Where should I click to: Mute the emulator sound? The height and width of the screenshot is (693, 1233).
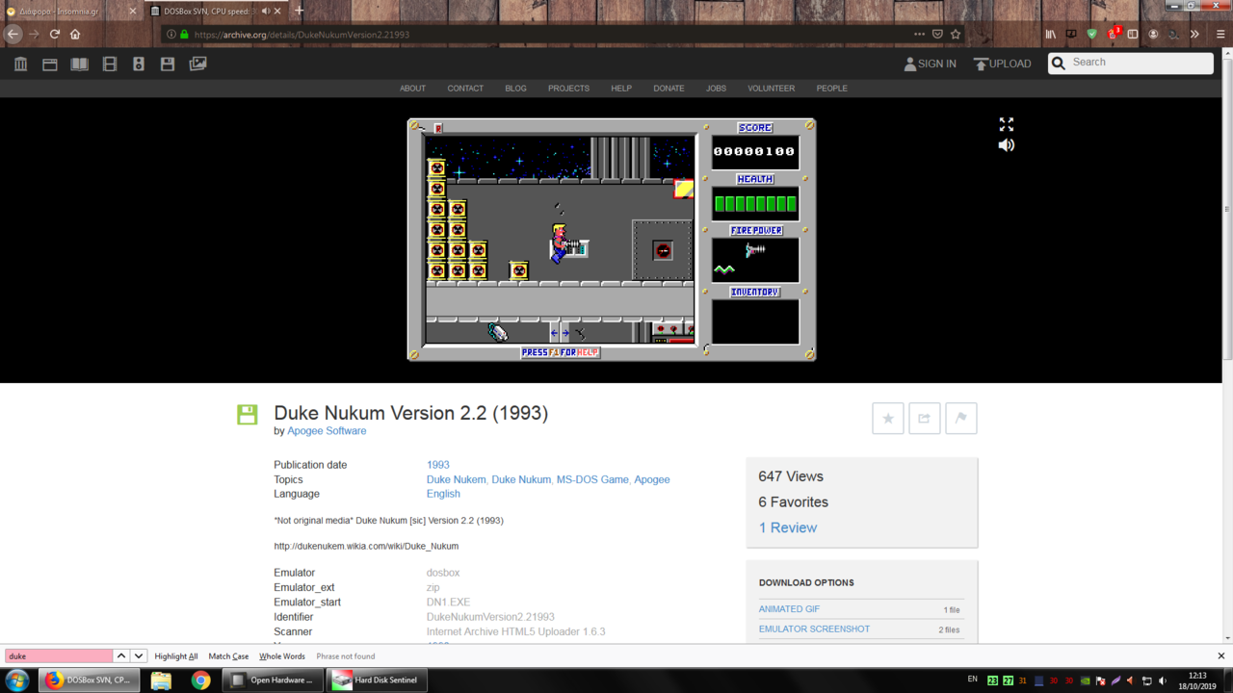pyautogui.click(x=1007, y=145)
